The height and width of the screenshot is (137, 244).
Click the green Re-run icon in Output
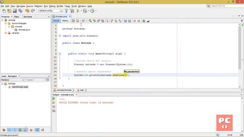coord(54,99)
